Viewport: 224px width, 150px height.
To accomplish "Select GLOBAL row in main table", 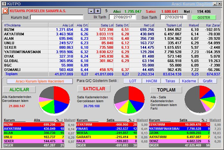I will 112,61.
